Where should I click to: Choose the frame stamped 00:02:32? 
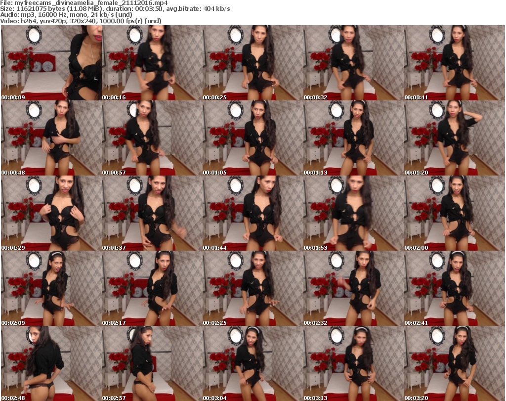click(354, 288)
